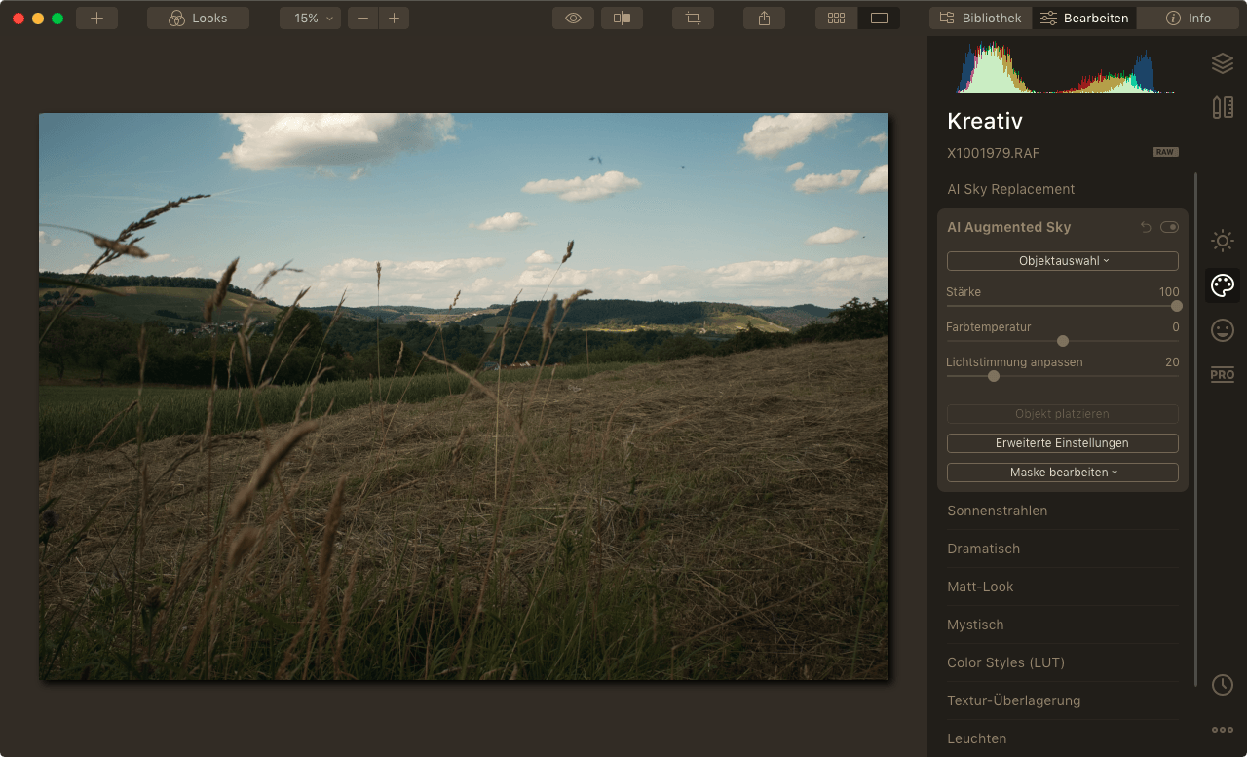Viewport: 1247px width, 757px height.
Task: Click the Farbtemperatur slider handle
Action: tap(1063, 341)
